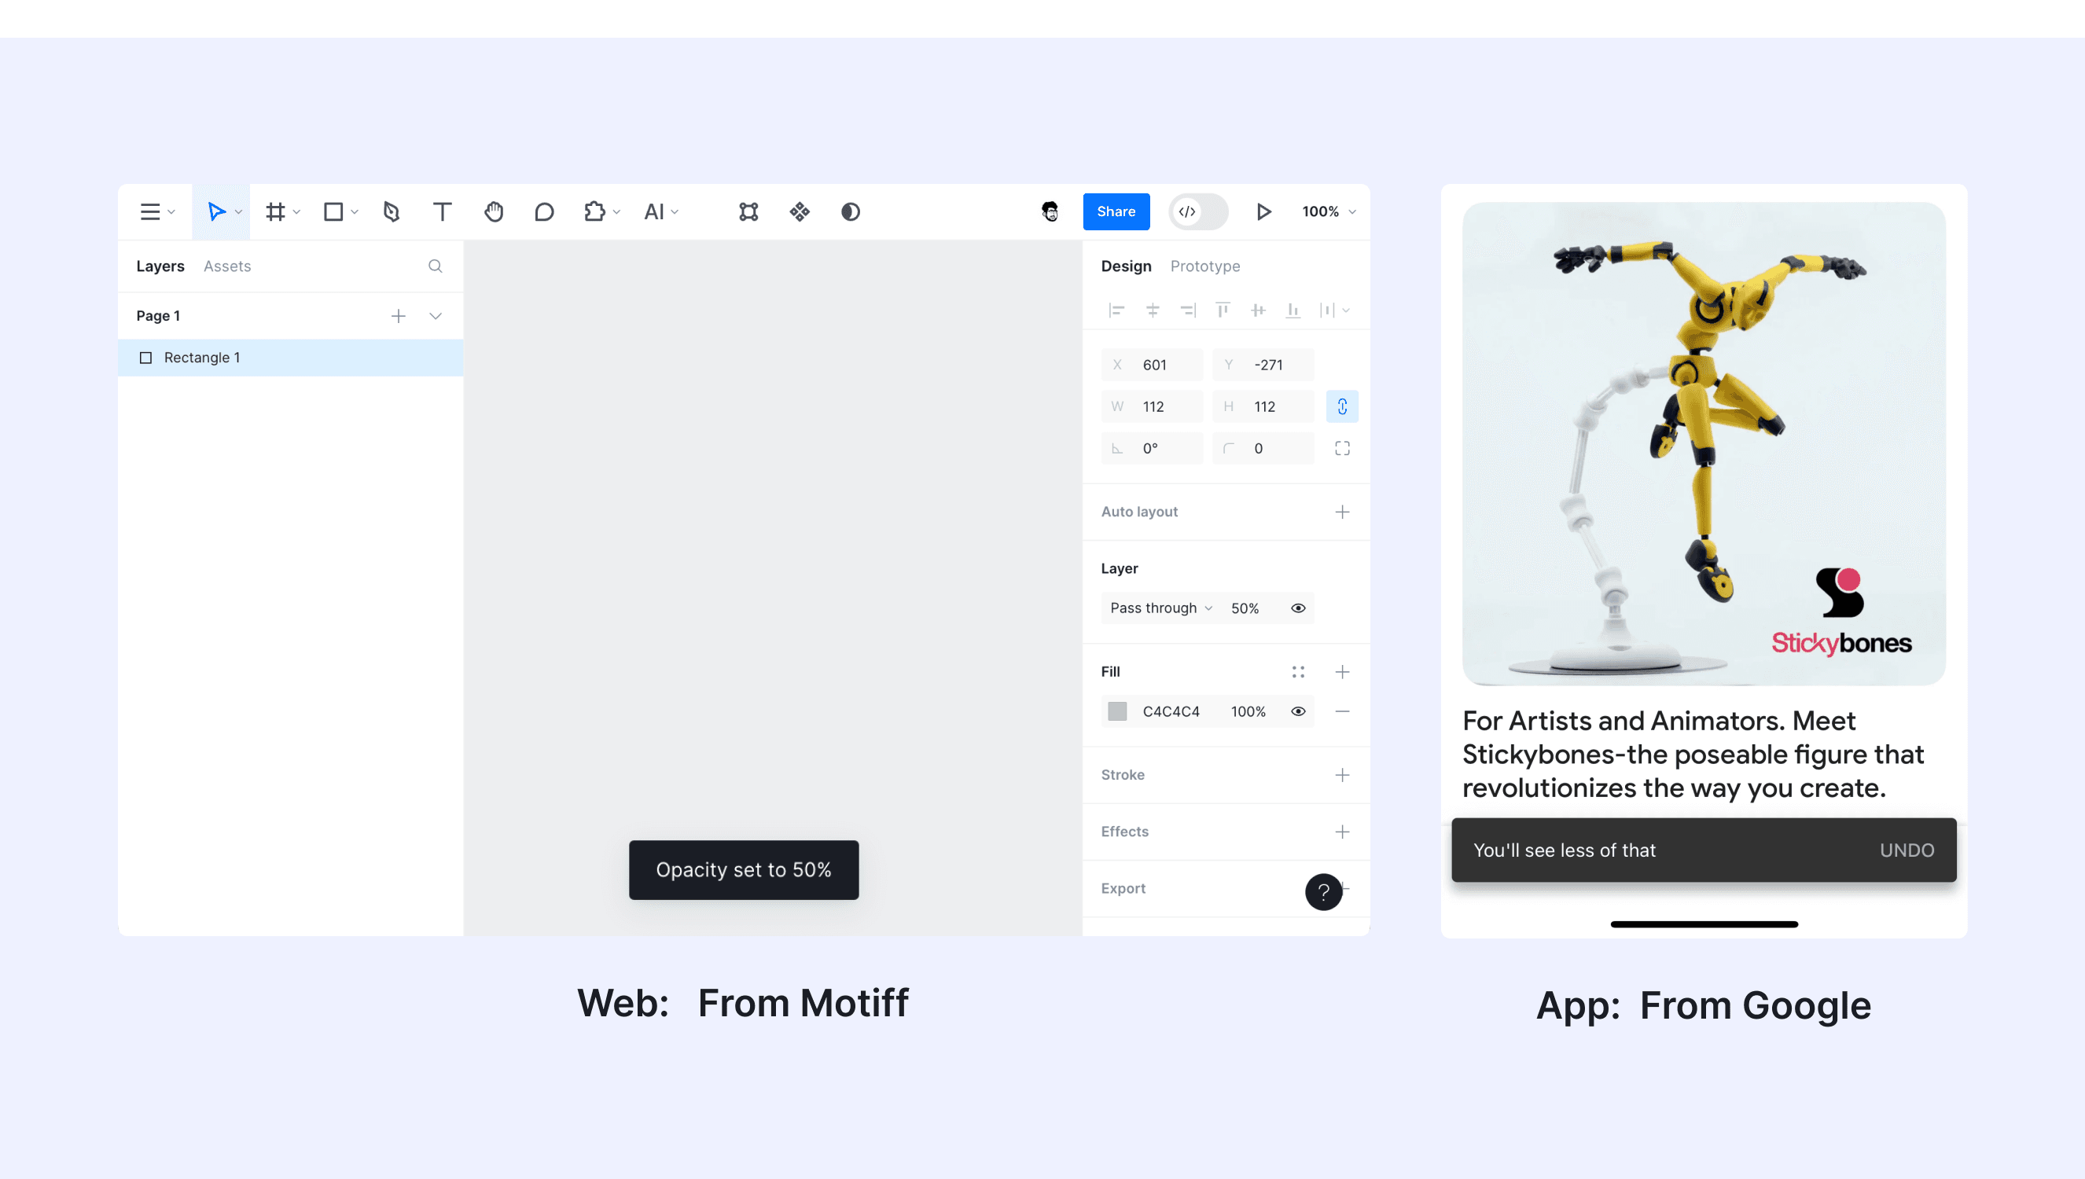Viewport: 2085px width, 1179px height.
Task: Click the blue Share button
Action: coord(1116,212)
